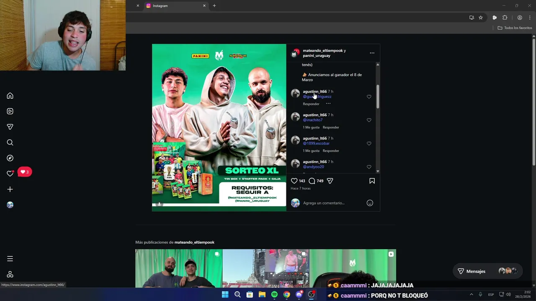Open three-dot options on first agustinn_lt66 comment
Viewport: 536px width, 301px height.
point(328,103)
